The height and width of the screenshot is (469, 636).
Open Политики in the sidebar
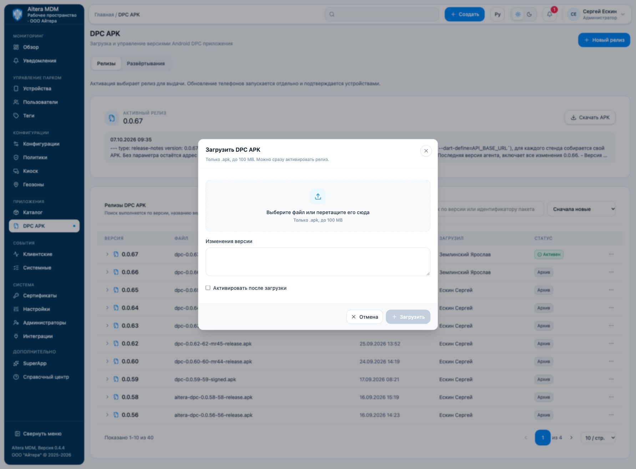44,157
